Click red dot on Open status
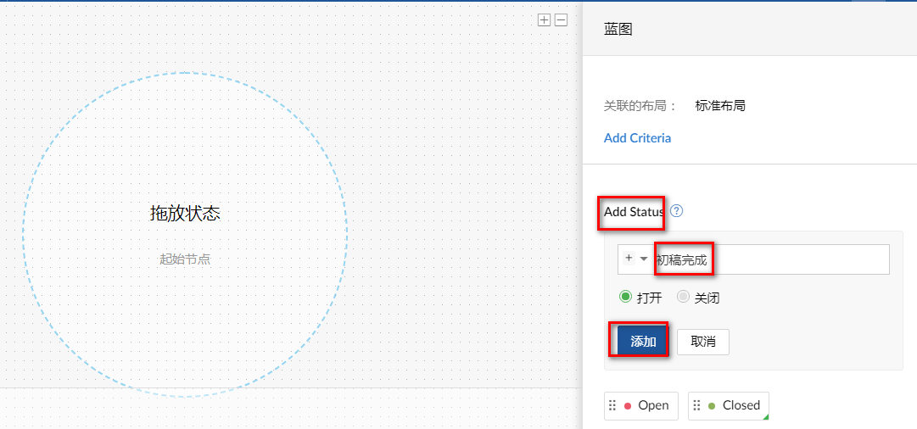Image resolution: width=917 pixels, height=429 pixels. point(628,406)
